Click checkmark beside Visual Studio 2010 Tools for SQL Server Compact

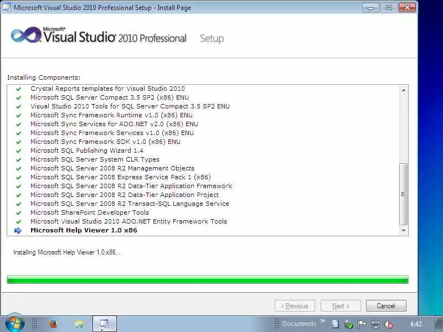pos(18,106)
